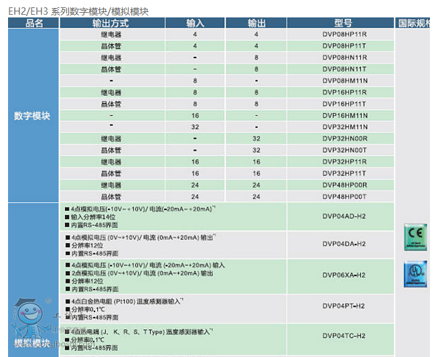Click output value 8 in DVP08HN11R row
Screen dimensions: 436x357
pyautogui.click(x=256, y=58)
